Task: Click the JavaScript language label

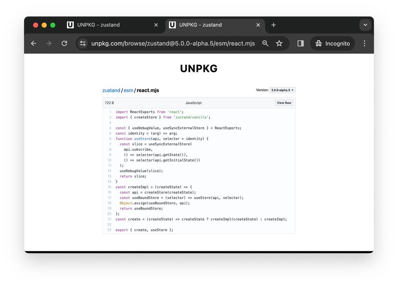Action: point(193,103)
